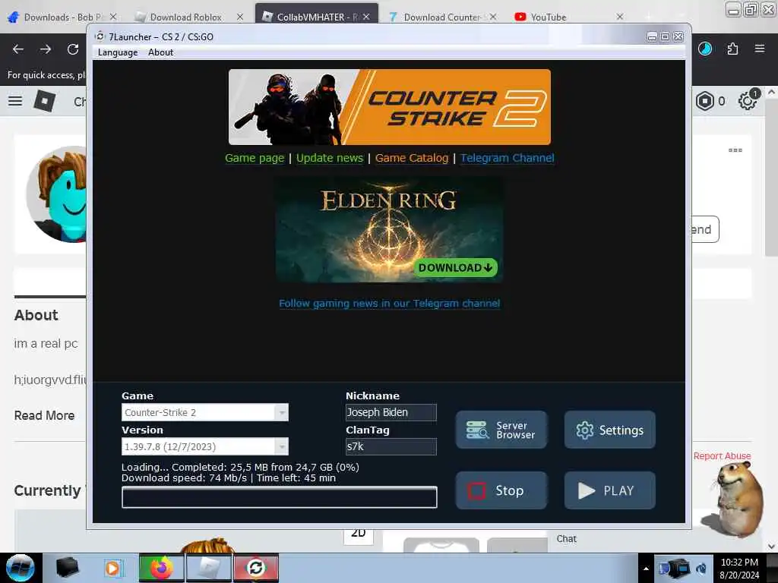Image resolution: width=778 pixels, height=583 pixels.
Task: Open 7Launcher red taskbar icon
Action: [x=256, y=568]
